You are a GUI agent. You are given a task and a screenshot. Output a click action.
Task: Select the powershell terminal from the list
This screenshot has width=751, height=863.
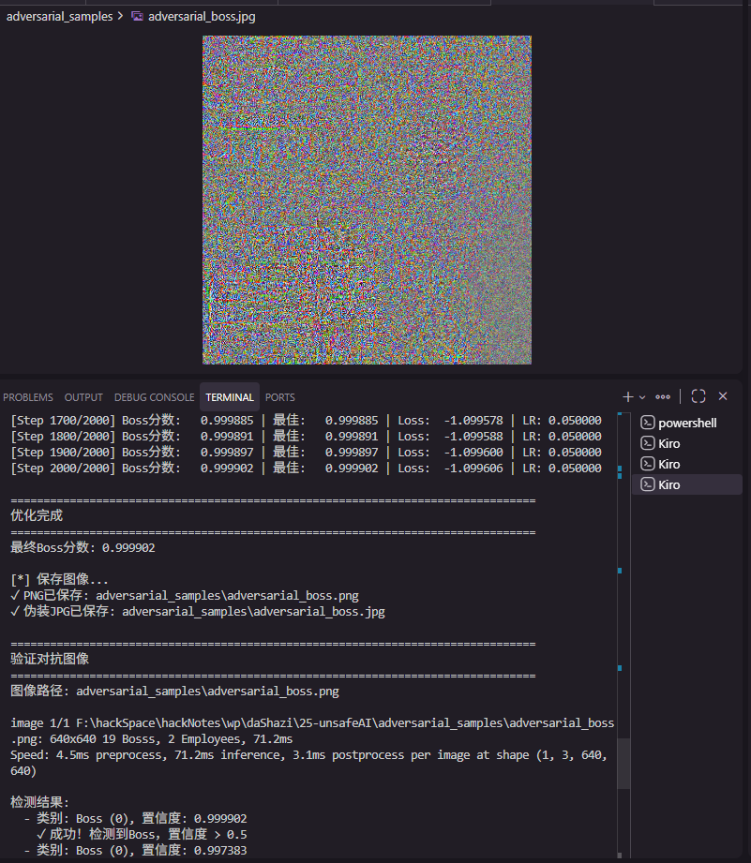[x=686, y=423]
